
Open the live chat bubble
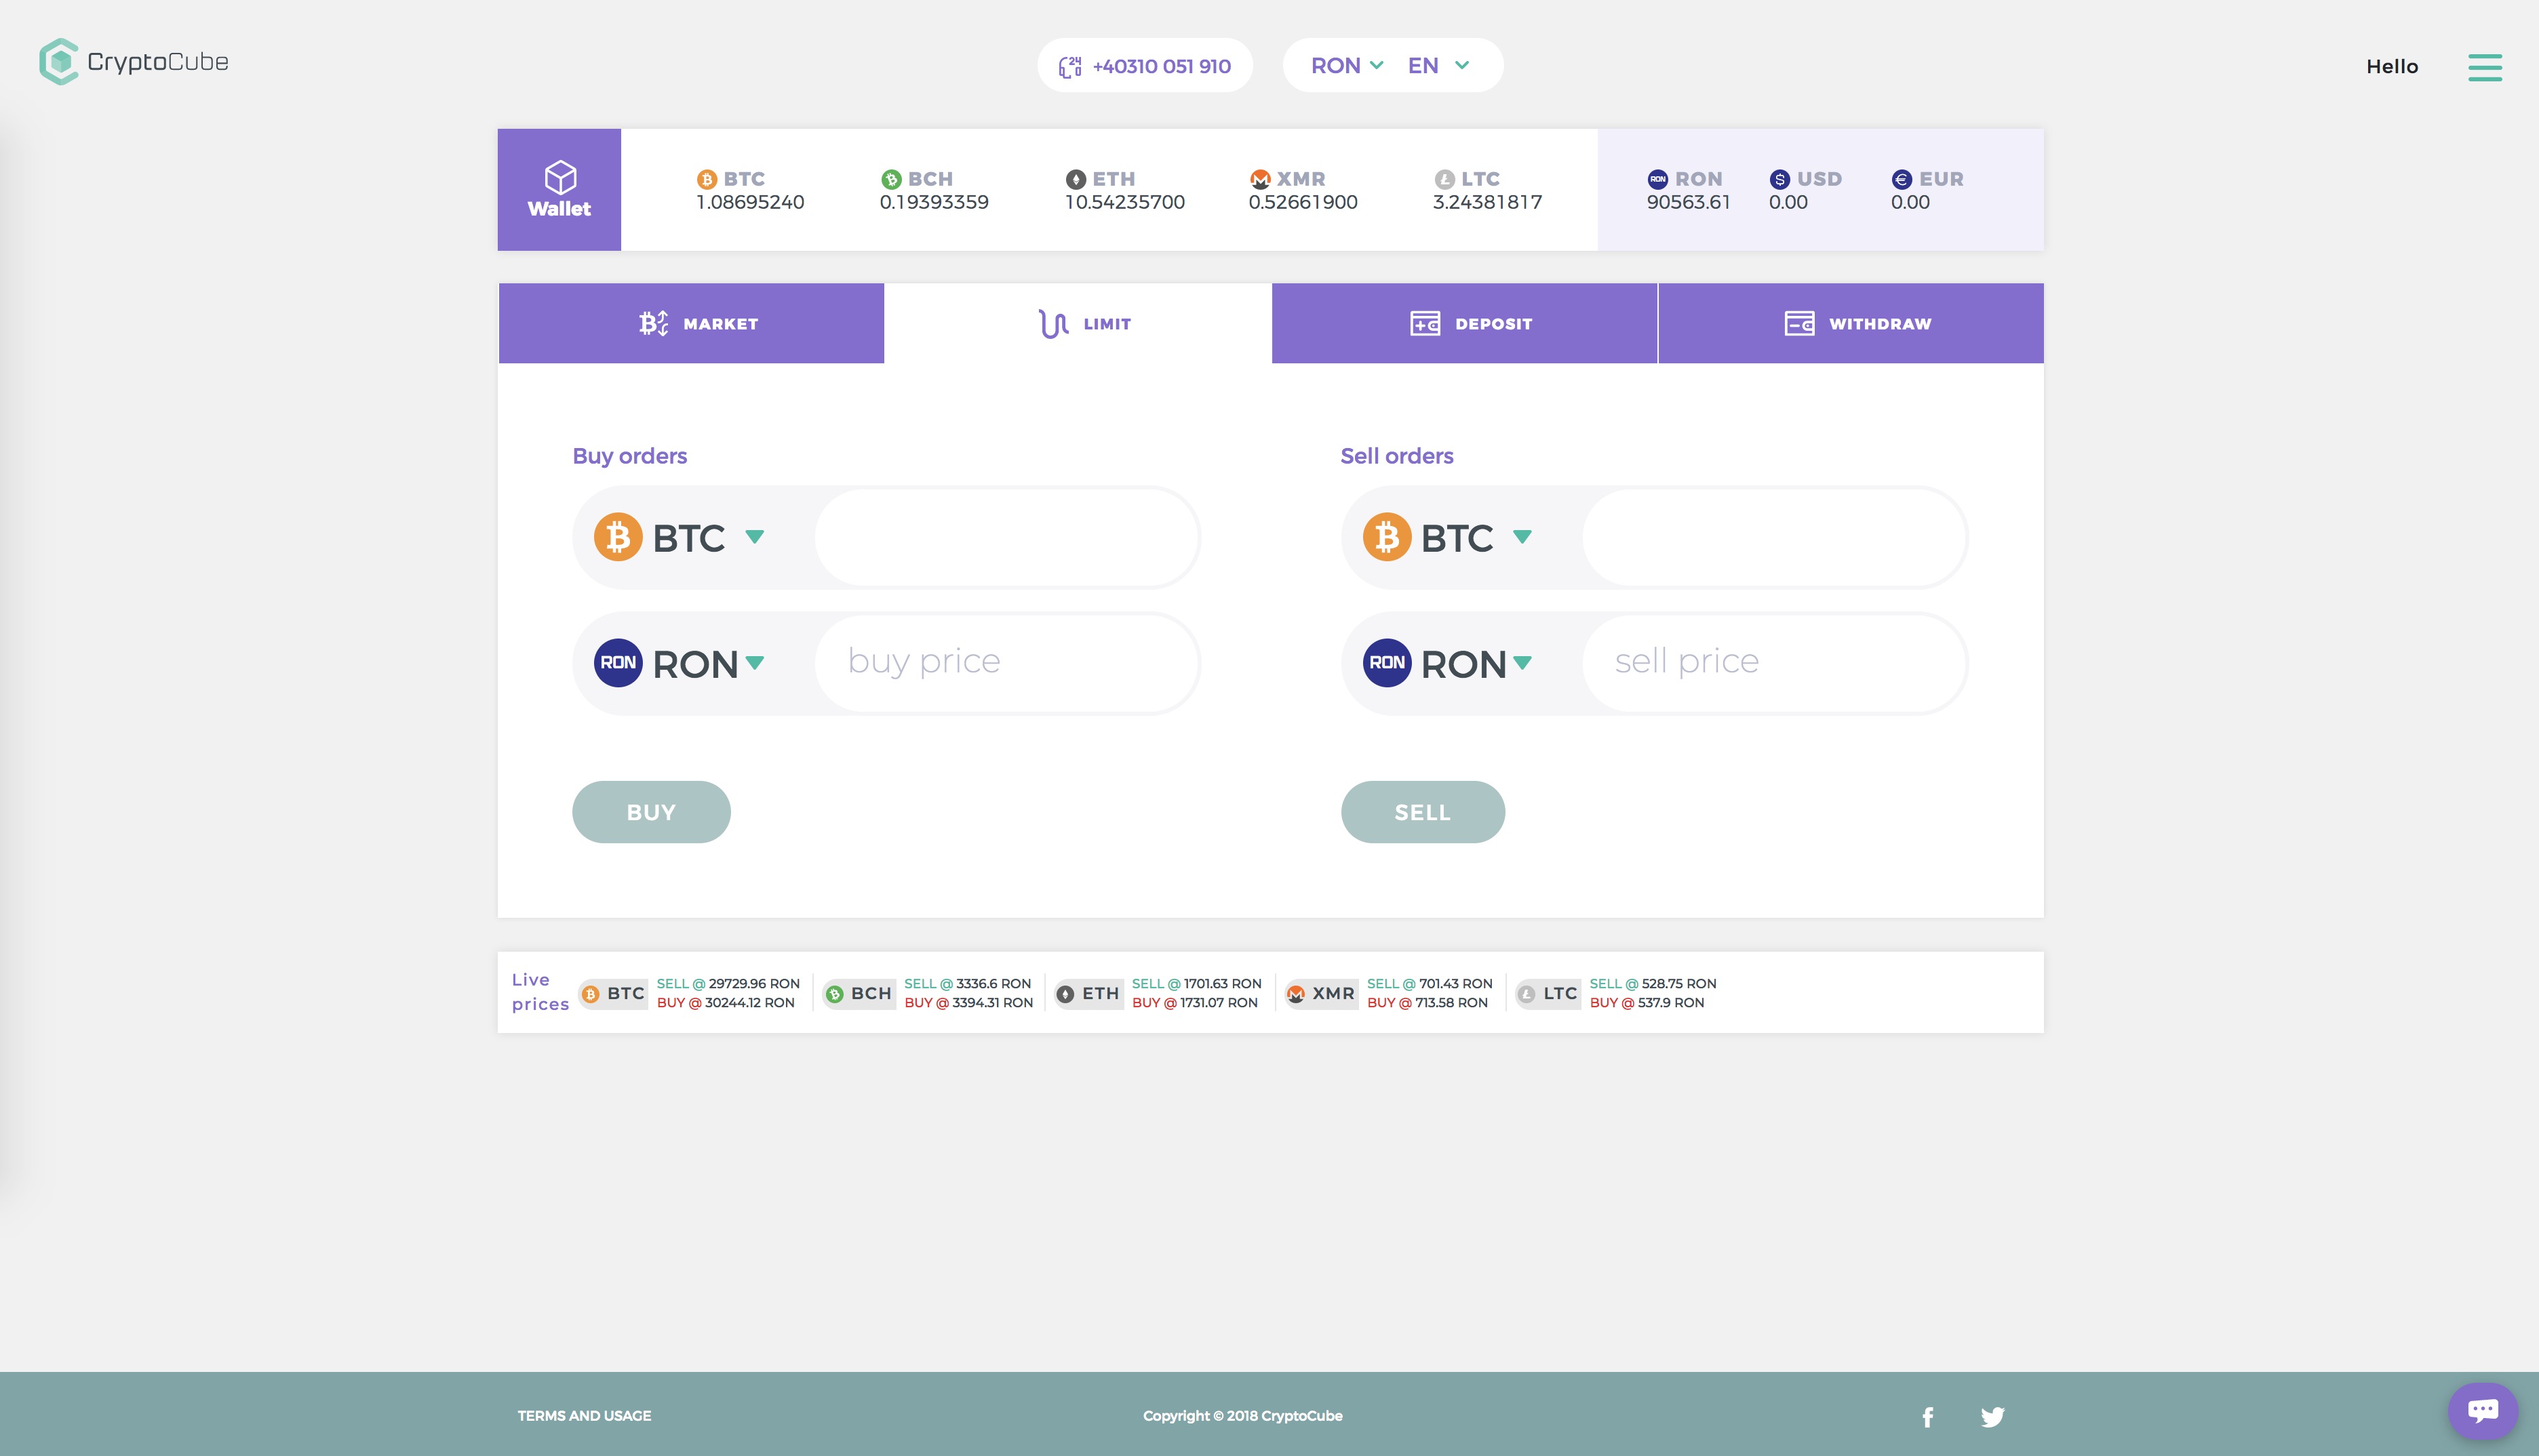pos(2483,1410)
